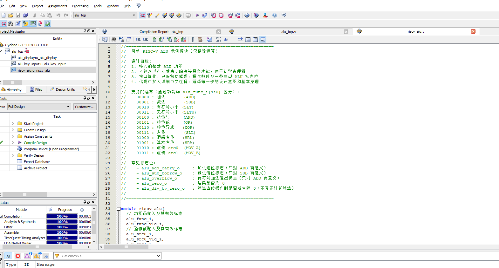Click the Increase indent icon in editor toolbar
This screenshot has height=268, width=499.
pyautogui.click(x=138, y=39)
